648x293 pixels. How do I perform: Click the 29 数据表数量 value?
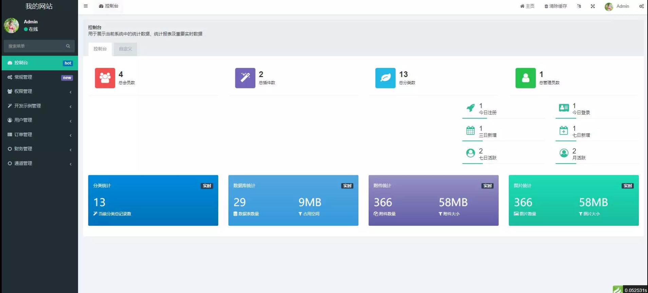240,202
